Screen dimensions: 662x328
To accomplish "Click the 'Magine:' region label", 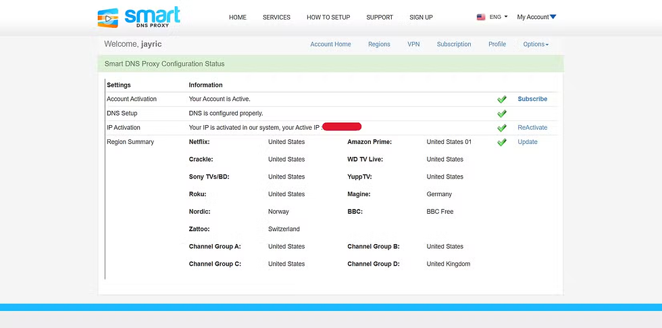I will [359, 194].
